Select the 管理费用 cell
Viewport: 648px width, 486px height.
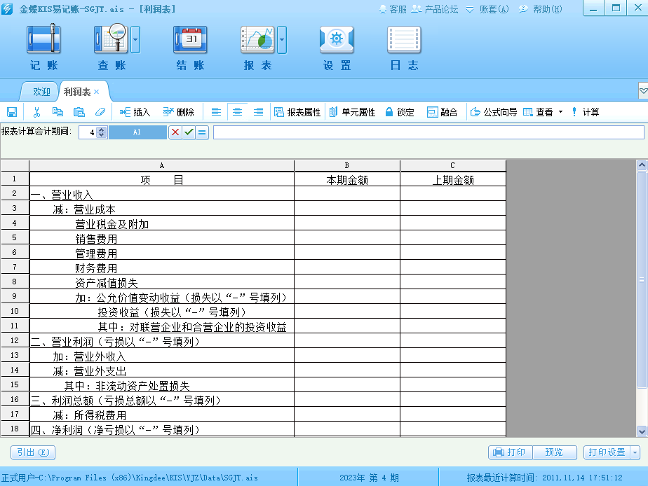[161, 253]
